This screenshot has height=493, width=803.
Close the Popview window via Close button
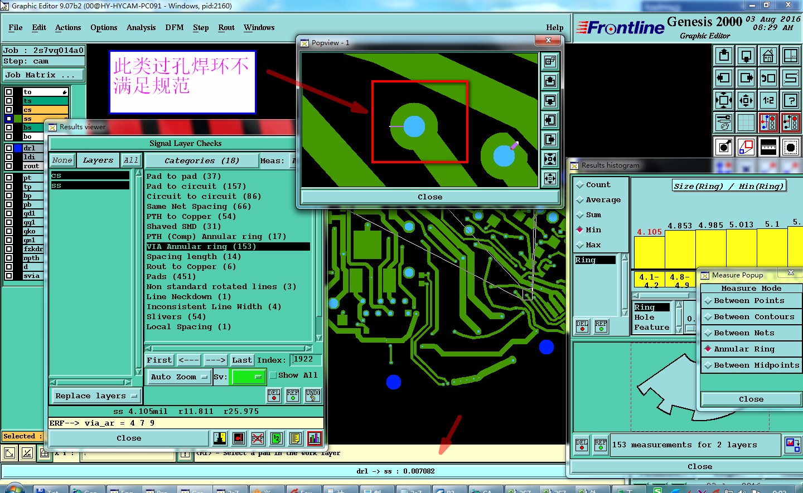pos(430,197)
